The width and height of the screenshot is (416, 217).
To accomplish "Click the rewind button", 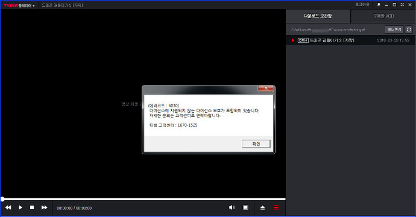I will pyautogui.click(x=8, y=207).
